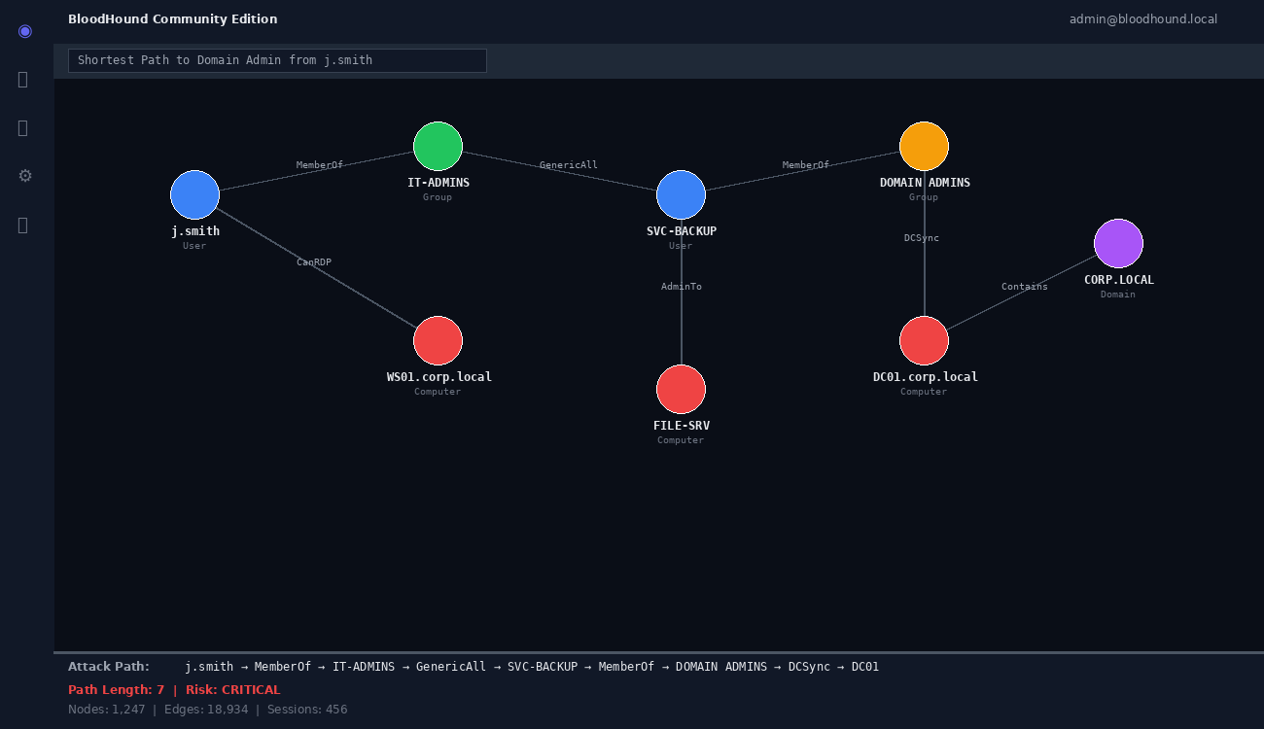This screenshot has height=729, width=1264.
Task: Click the CanRDP edge label
Action: [314, 262]
